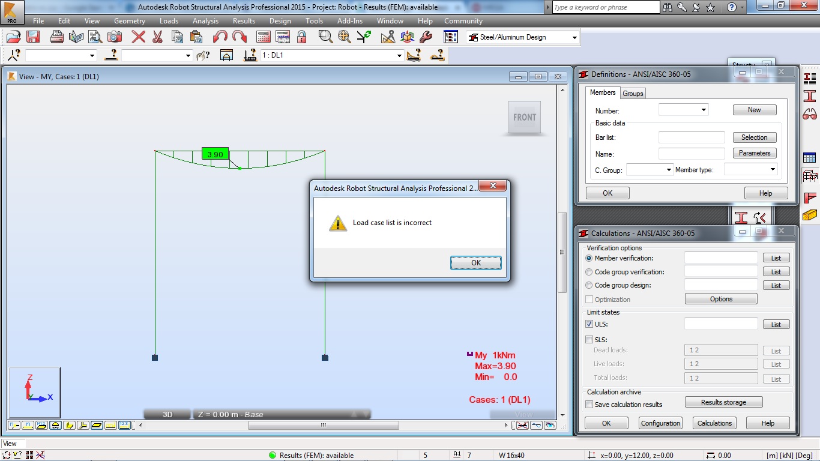This screenshot has height=461, width=820.
Task: Click the Print icon in the toolbar
Action: 57,37
